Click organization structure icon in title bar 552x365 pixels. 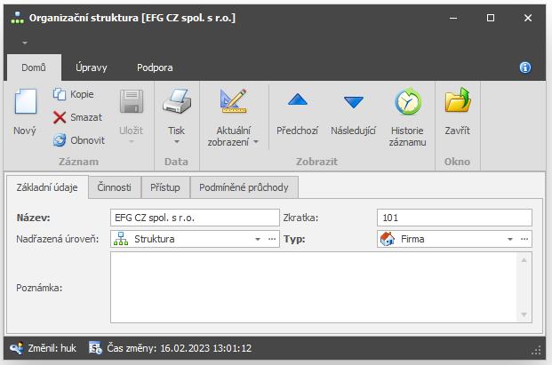[x=18, y=18]
